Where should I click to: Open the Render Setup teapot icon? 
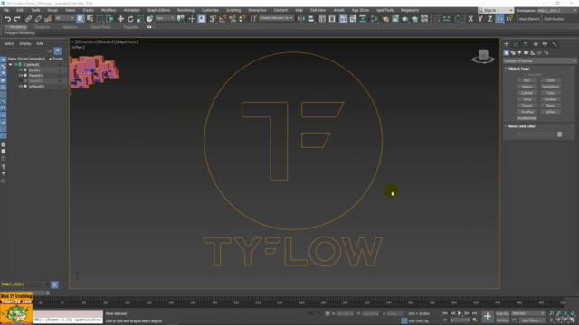tap(385, 19)
